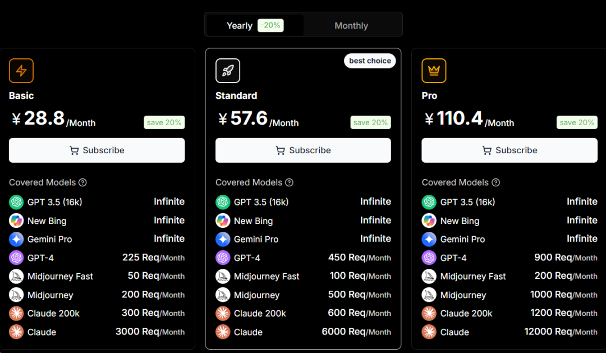Switch to Yearly billing
606x353 pixels.
pos(255,25)
